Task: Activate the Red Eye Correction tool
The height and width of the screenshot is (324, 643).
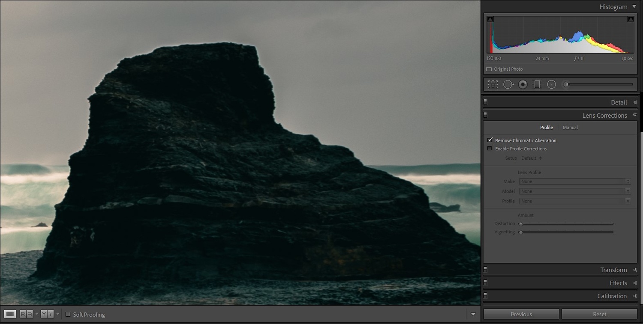Action: (523, 85)
